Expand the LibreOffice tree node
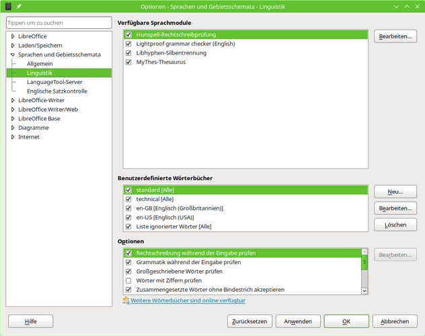This screenshot has height=336, width=425. (x=13, y=36)
